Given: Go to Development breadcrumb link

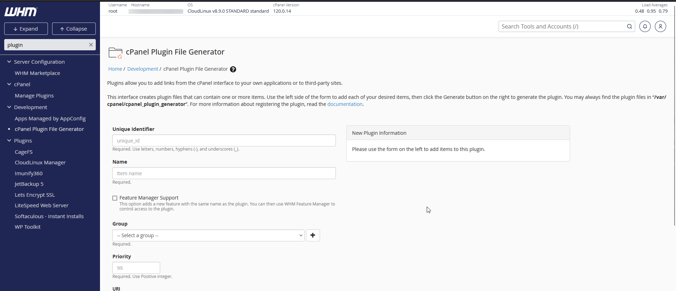Looking at the screenshot, I should click(x=143, y=69).
